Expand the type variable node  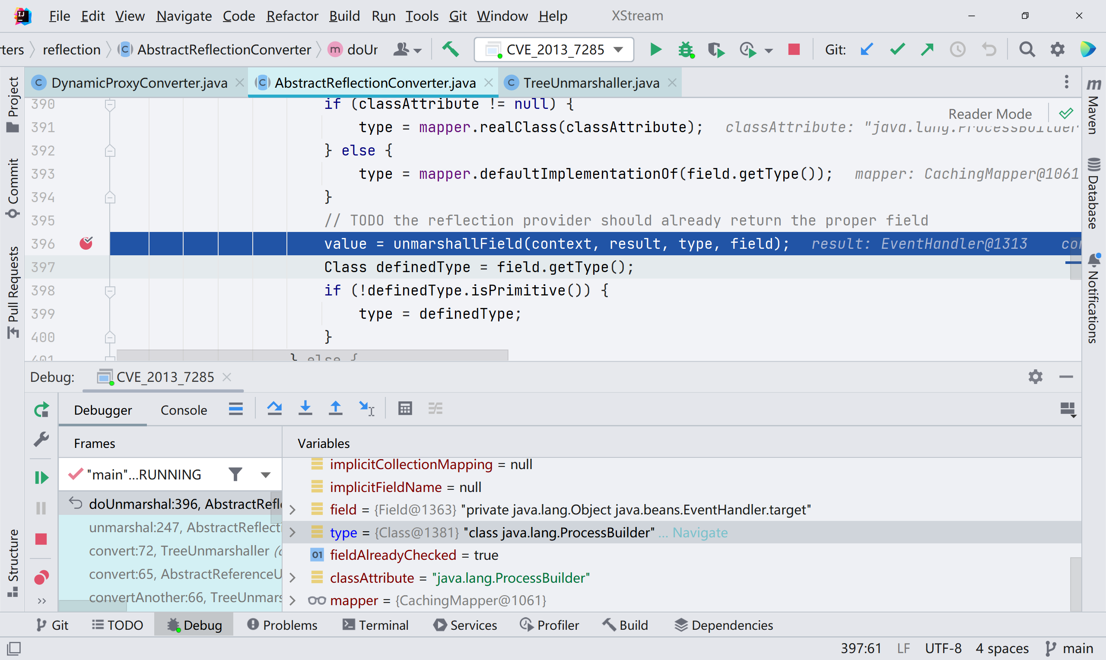(x=292, y=532)
